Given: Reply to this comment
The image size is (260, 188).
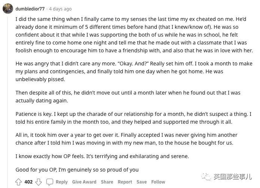Looking at the screenshot, I should [x=62, y=182].
